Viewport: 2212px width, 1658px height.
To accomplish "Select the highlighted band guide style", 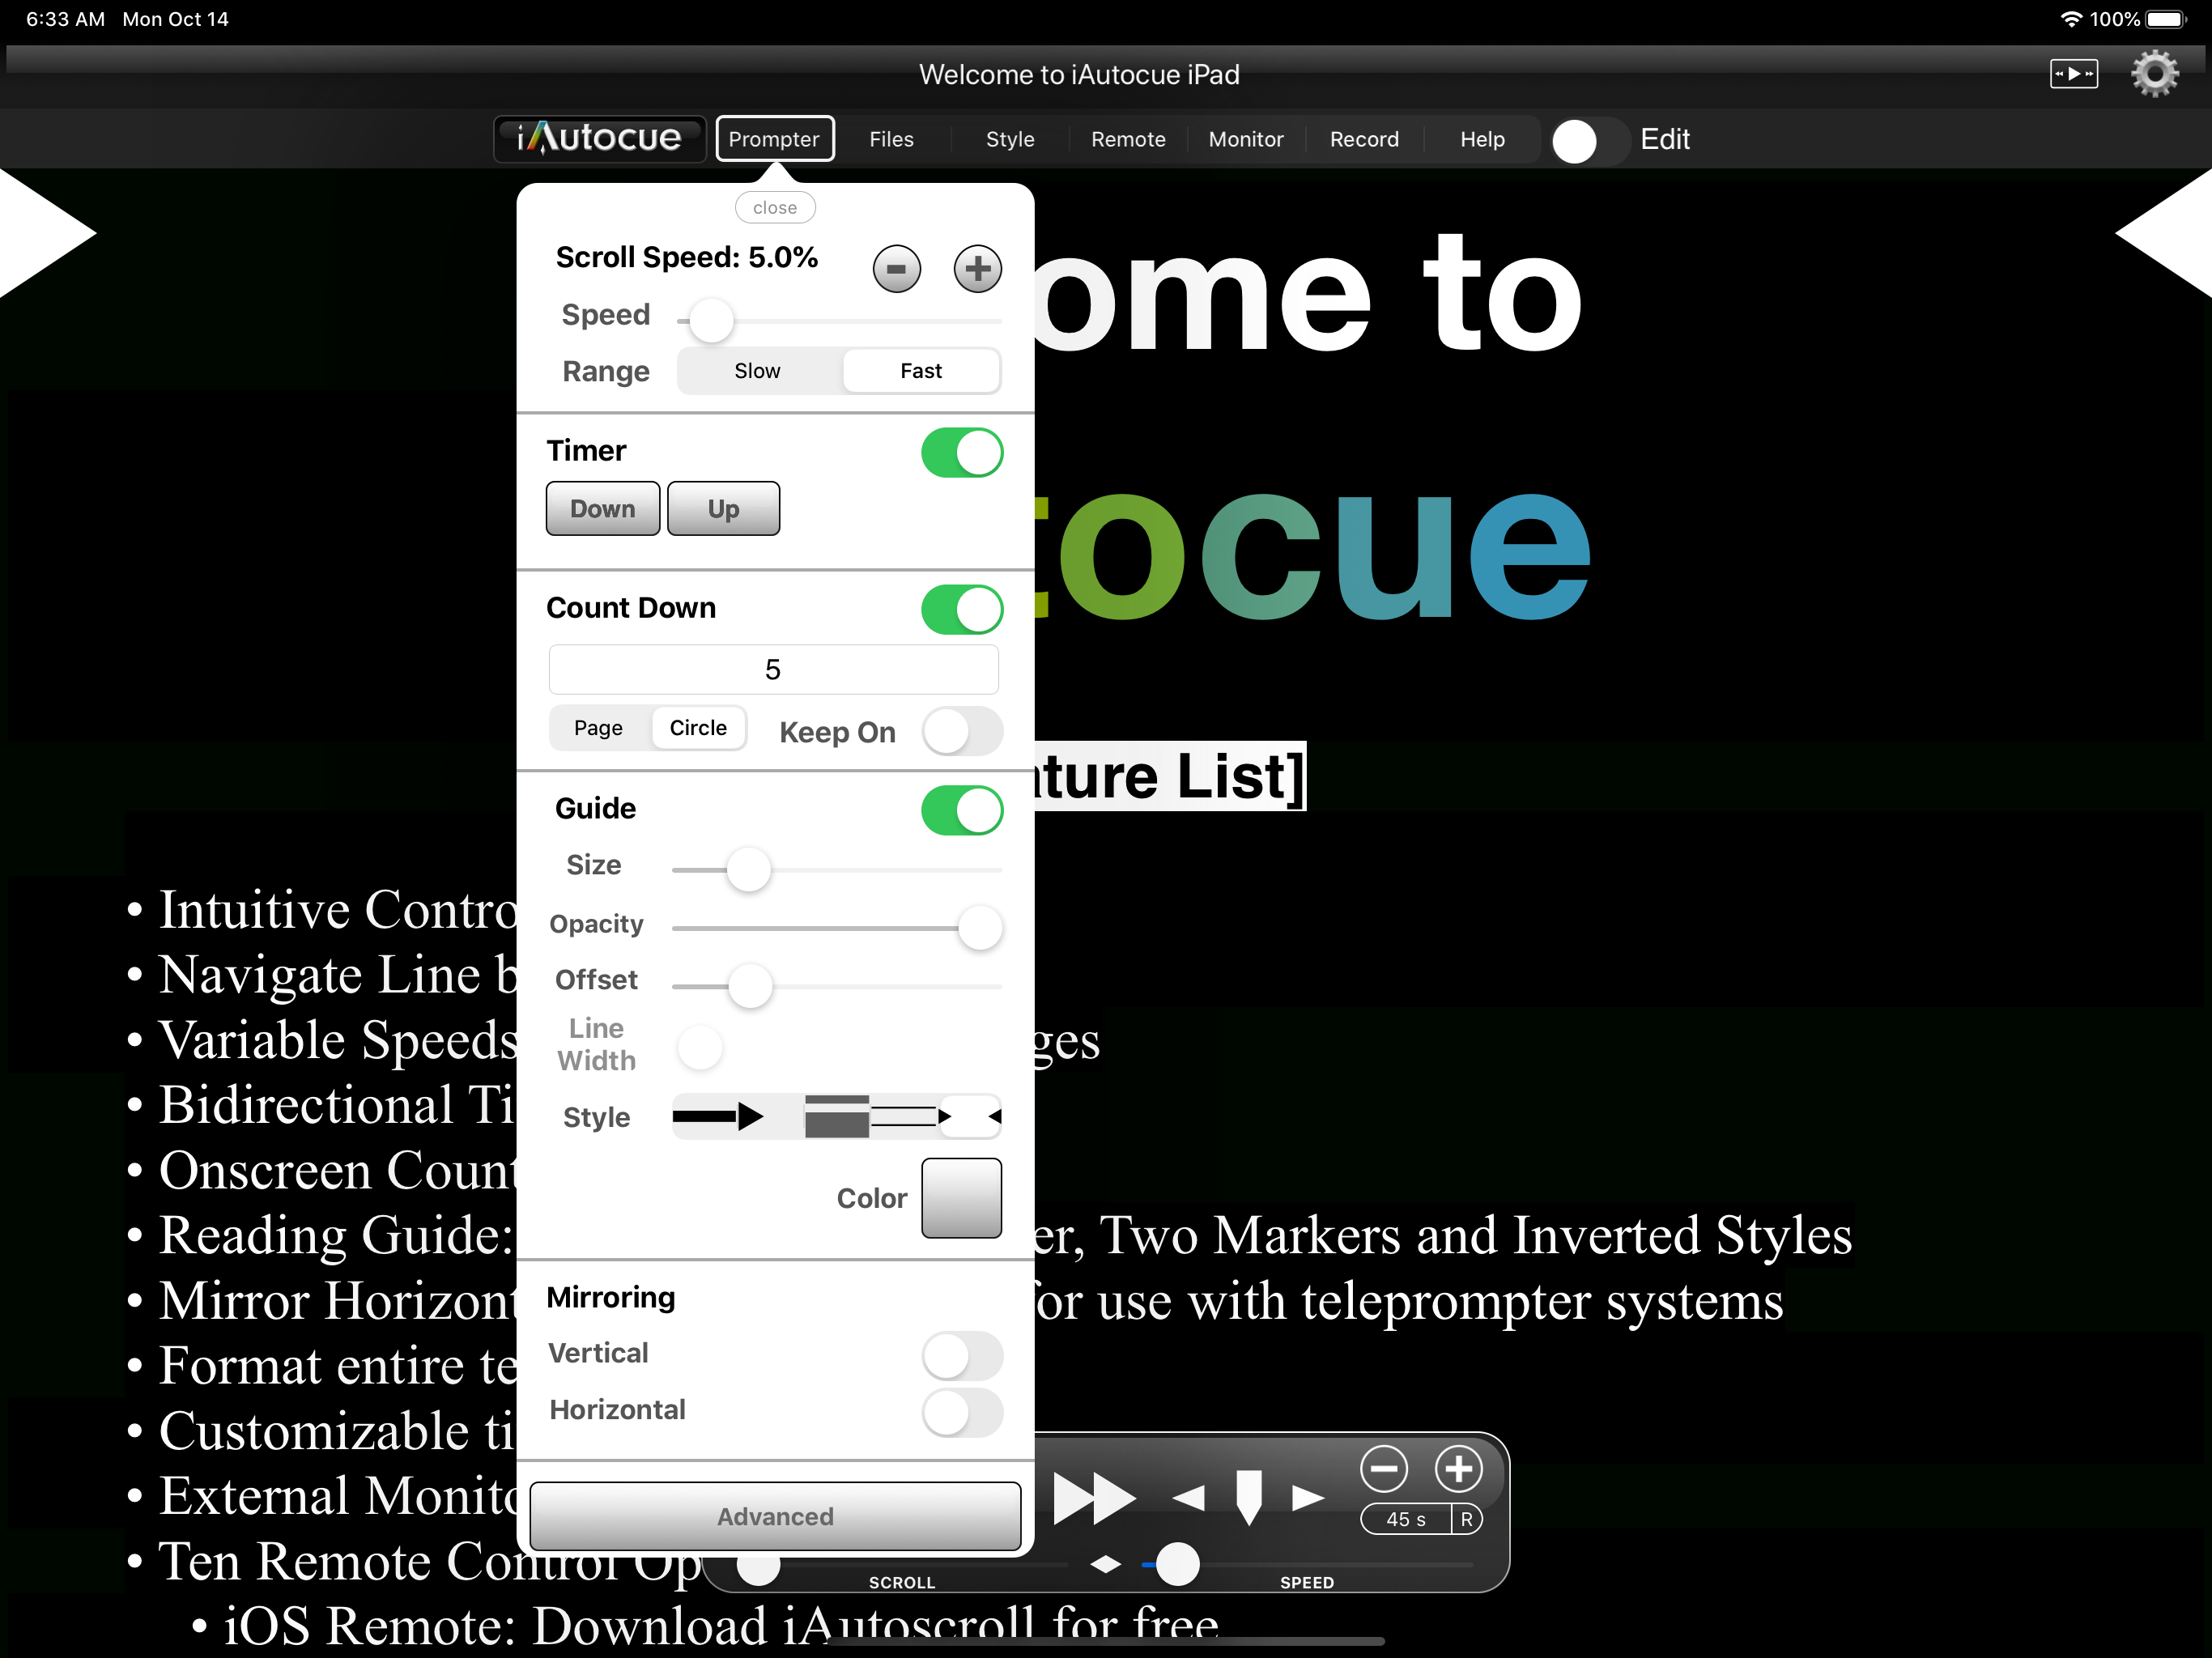I will (837, 1116).
